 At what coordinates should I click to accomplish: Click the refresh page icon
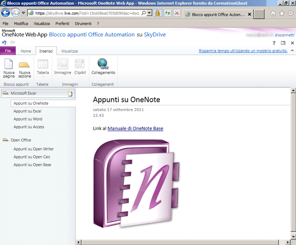click(x=167, y=13)
